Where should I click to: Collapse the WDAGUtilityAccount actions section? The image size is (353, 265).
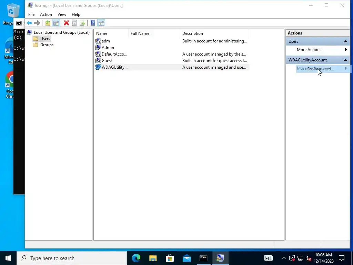click(x=345, y=60)
